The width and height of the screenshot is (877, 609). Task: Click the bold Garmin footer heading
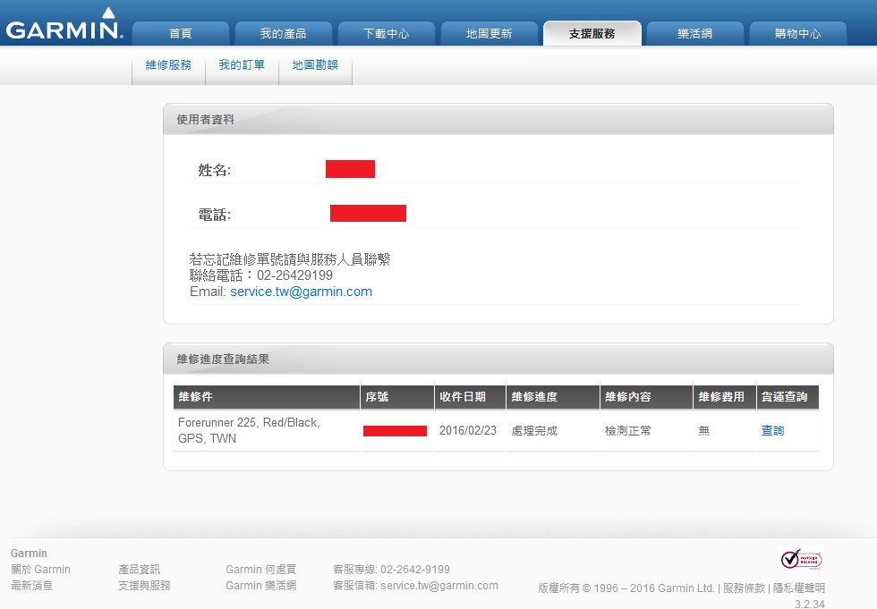point(29,554)
